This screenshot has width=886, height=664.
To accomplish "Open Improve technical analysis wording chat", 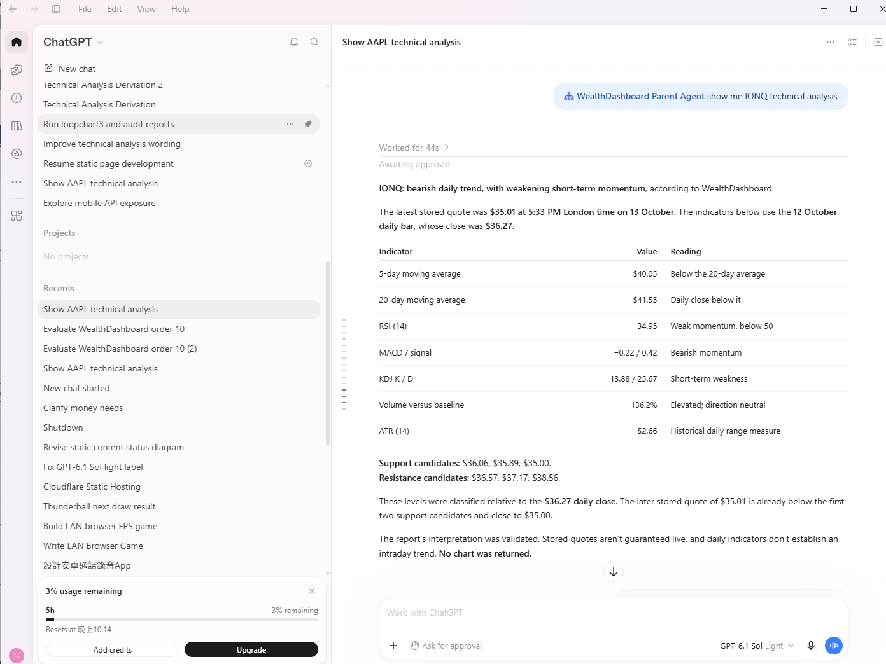I will point(179,144).
